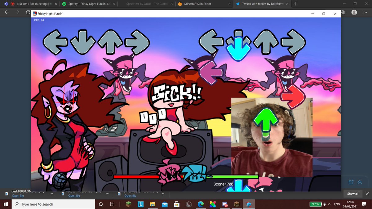Open File Explorer from taskbar
This screenshot has width=372, height=209.
(x=152, y=204)
